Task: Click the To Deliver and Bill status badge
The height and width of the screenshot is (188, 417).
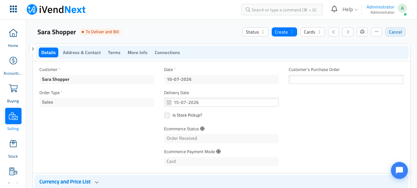Action: coord(100,32)
